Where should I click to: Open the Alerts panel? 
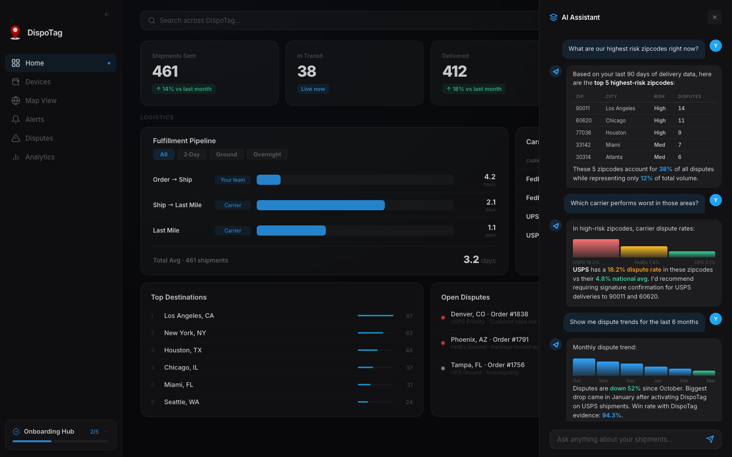click(x=35, y=119)
